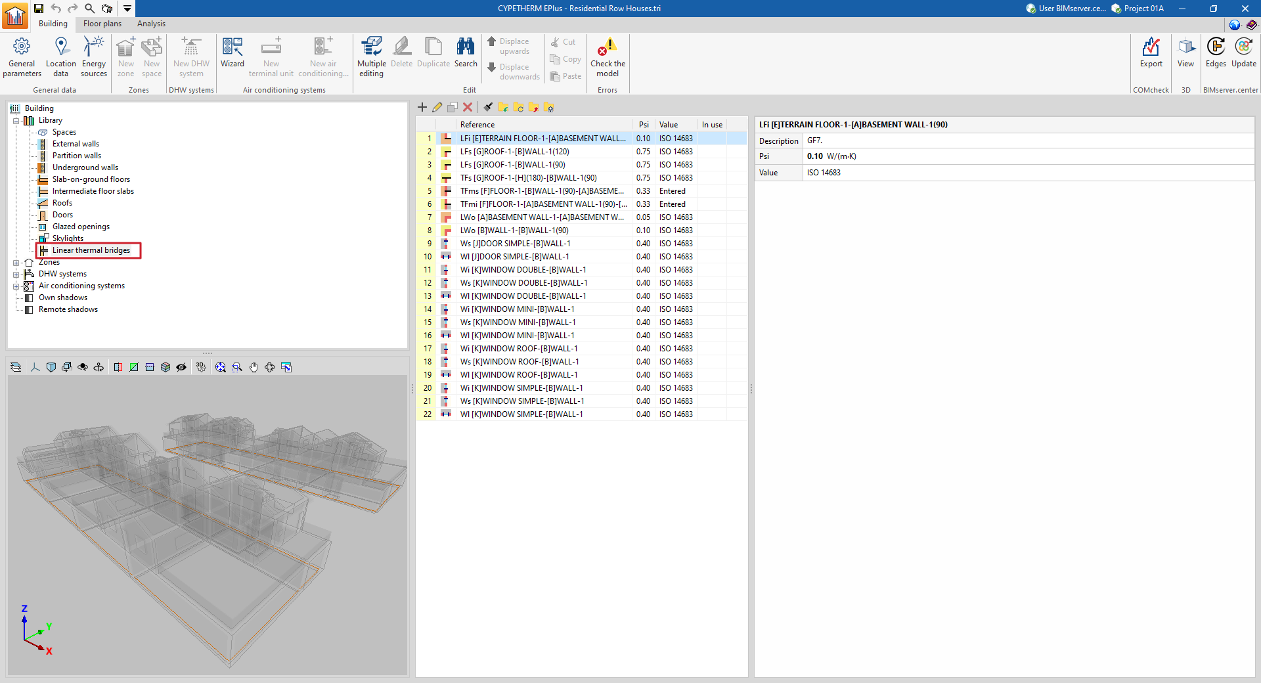Export to COMcheck
Image resolution: width=1261 pixels, height=683 pixels.
[x=1151, y=56]
